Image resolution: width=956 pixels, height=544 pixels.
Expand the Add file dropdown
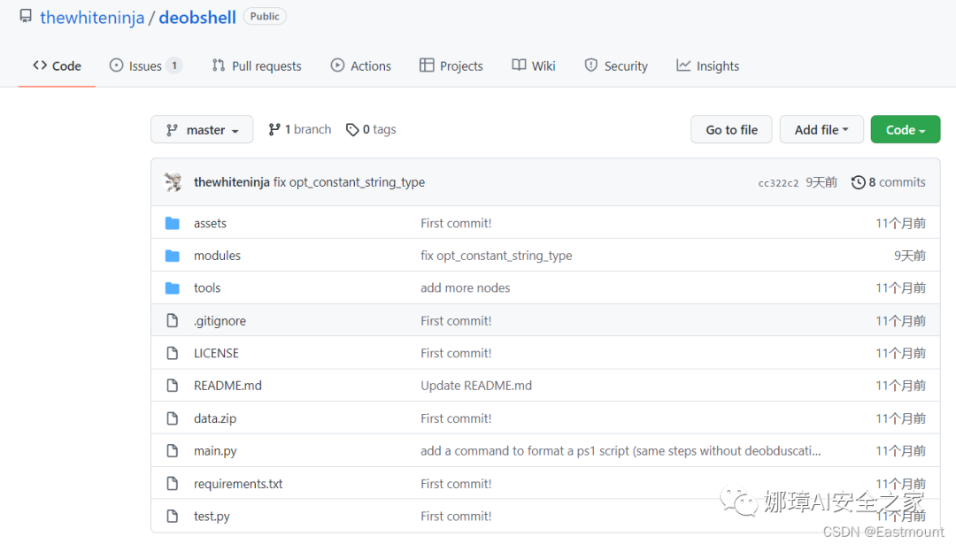(821, 130)
